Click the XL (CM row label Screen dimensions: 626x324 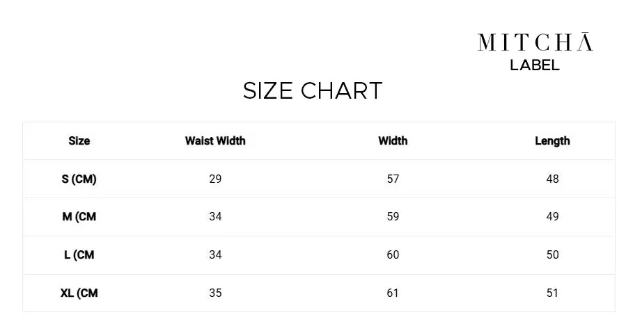[x=79, y=293]
